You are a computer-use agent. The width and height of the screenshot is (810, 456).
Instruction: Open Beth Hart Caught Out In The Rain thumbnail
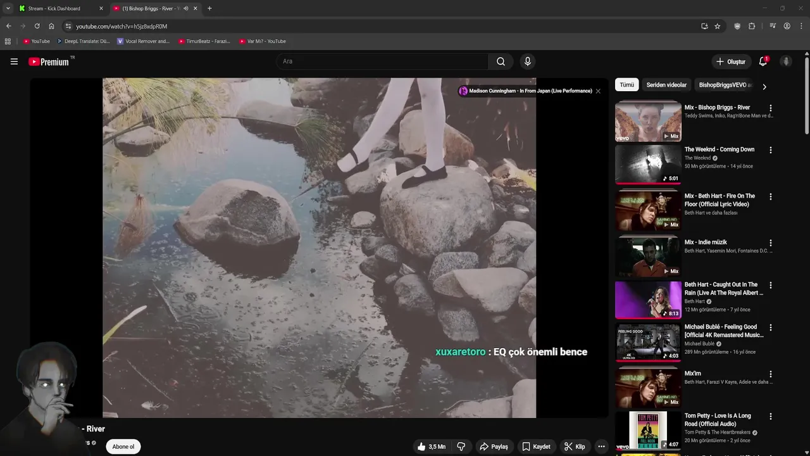coord(648,300)
